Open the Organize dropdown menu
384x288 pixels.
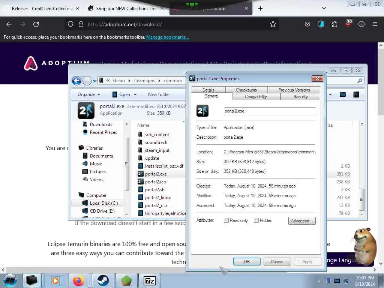(89, 94)
